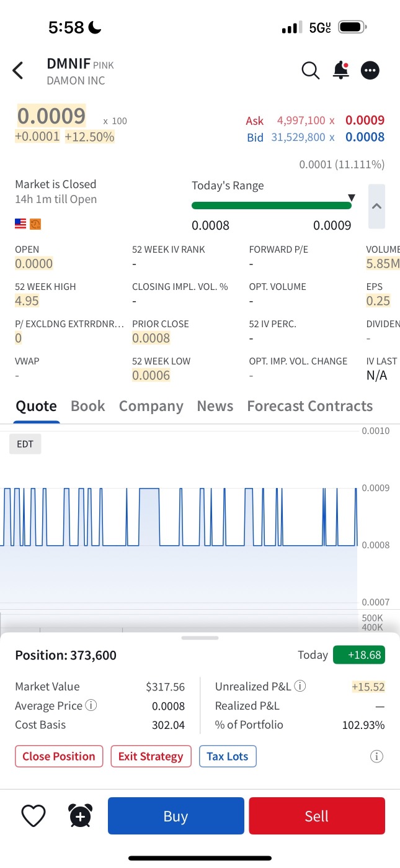Add DMNIF to favorites with heart icon
This screenshot has width=400, height=868.
[x=33, y=816]
